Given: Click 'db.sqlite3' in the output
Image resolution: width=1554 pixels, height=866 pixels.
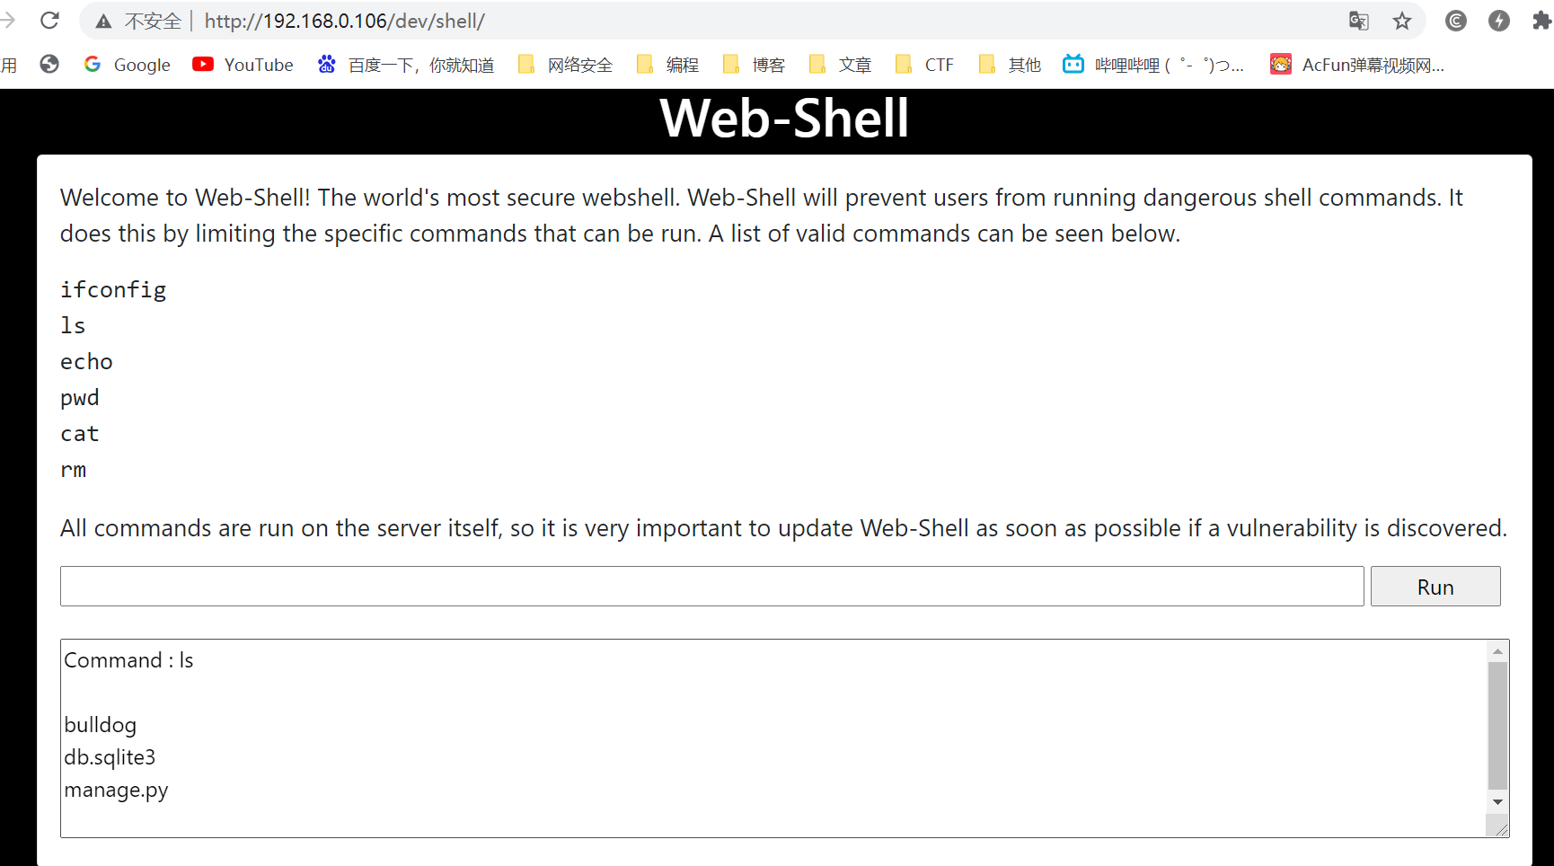Looking at the screenshot, I should [110, 758].
